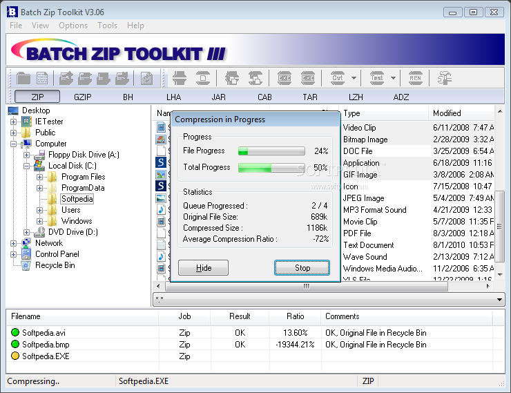Click the open folder toolbar icon
Viewport: 511px width, 393px height.
point(23,78)
